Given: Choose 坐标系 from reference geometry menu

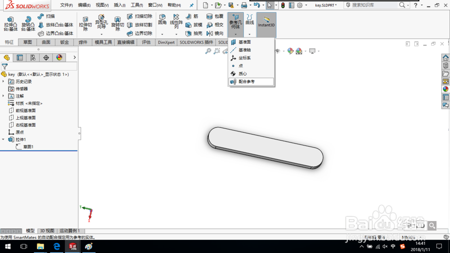Looking at the screenshot, I should 251,58.
